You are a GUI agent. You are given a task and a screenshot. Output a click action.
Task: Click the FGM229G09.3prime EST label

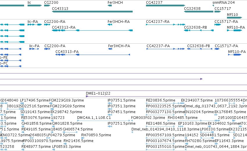tap(66, 100)
